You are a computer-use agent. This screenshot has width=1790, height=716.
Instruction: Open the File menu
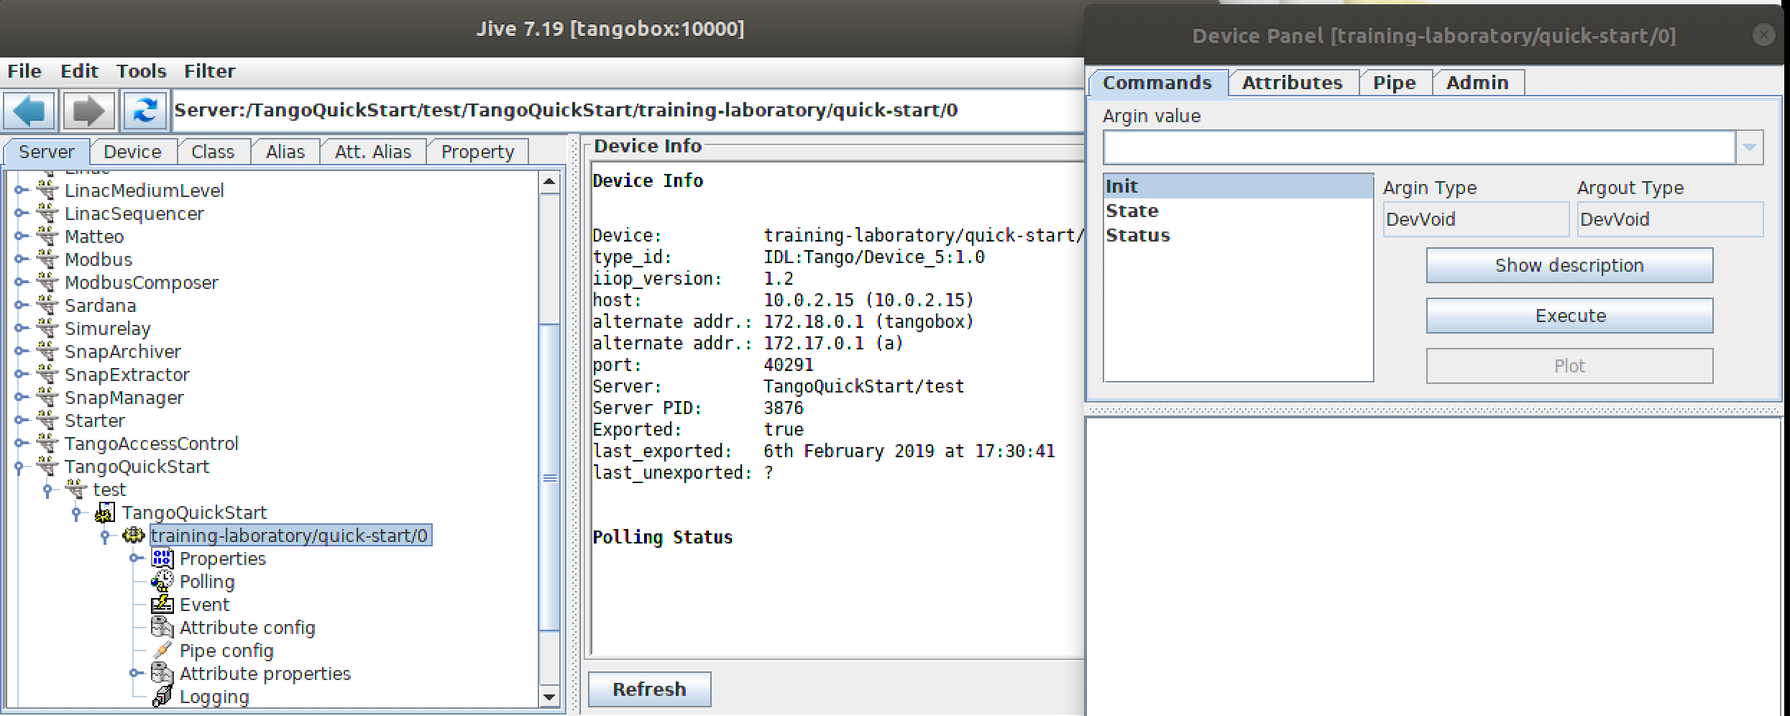point(24,71)
